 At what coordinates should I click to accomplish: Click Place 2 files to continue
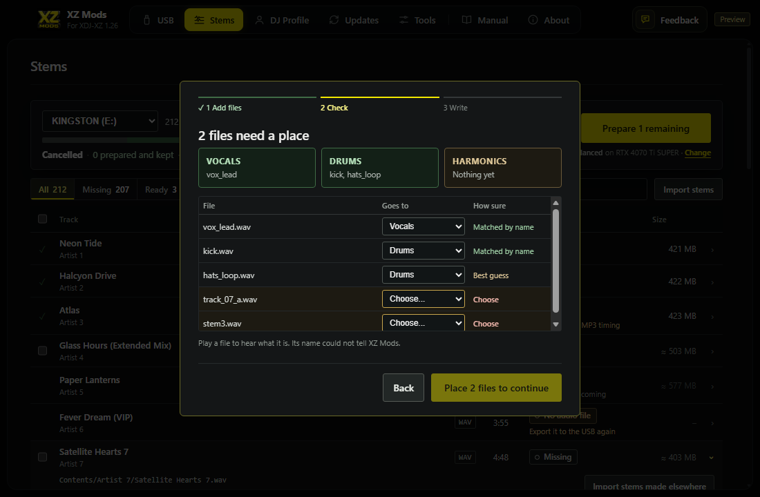pos(496,387)
